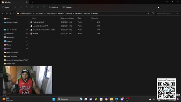Open Vídeos in the sidebar
Screen dimensions: 181x102
[x=8, y=49]
